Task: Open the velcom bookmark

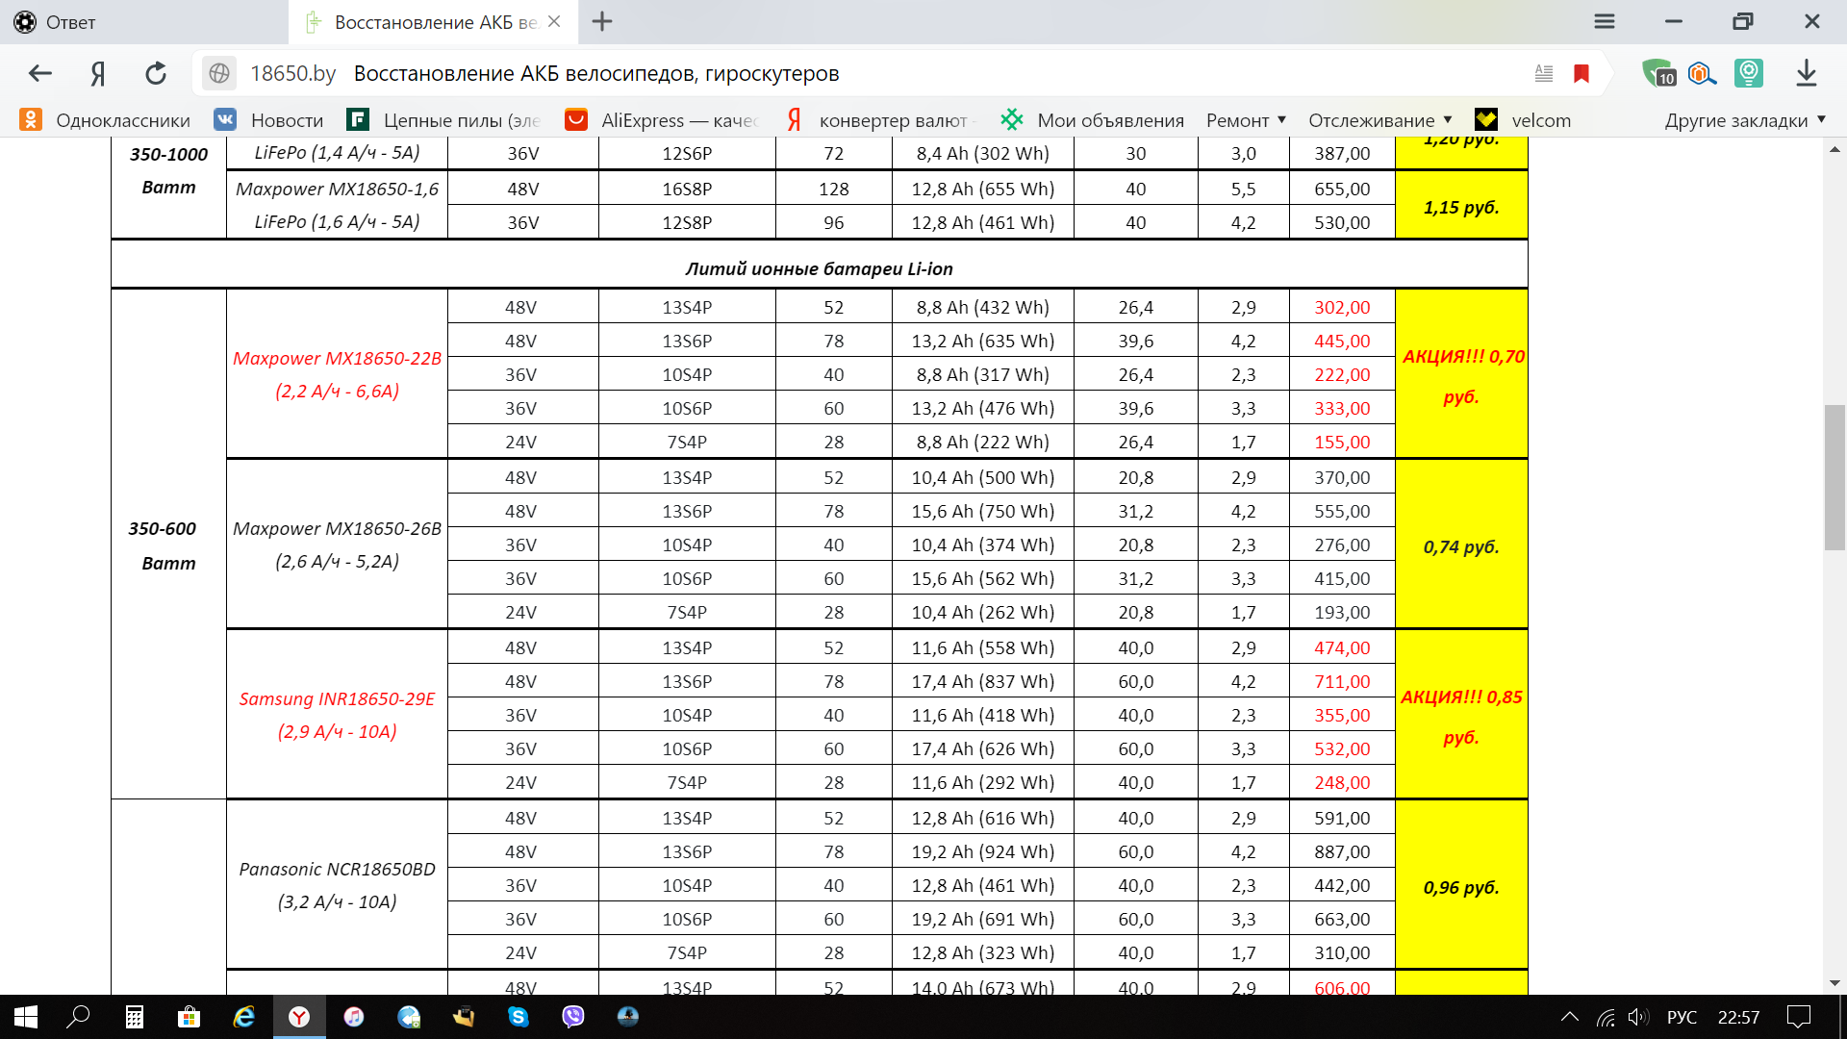Action: [x=1523, y=120]
